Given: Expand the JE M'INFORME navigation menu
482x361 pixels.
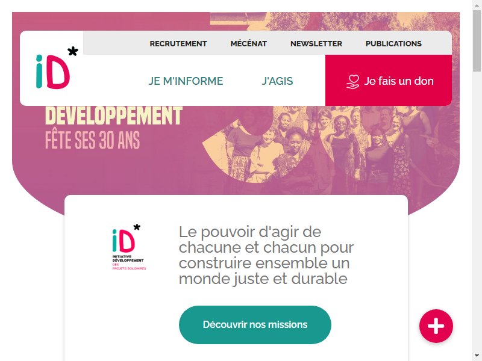Looking at the screenshot, I should point(186,81).
